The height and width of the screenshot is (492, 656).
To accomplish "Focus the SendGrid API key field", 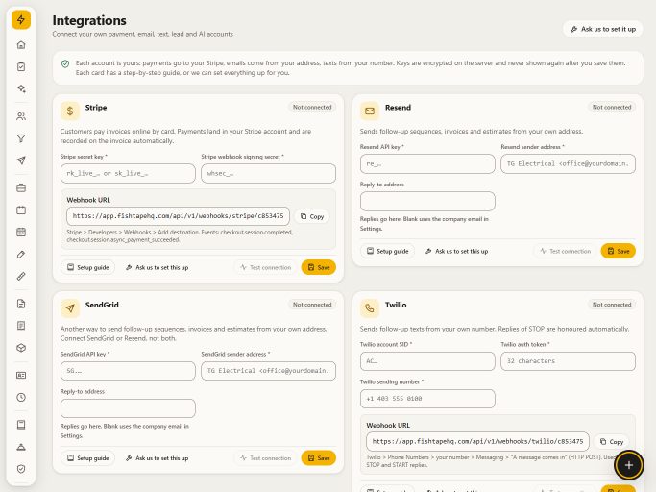I will (128, 371).
